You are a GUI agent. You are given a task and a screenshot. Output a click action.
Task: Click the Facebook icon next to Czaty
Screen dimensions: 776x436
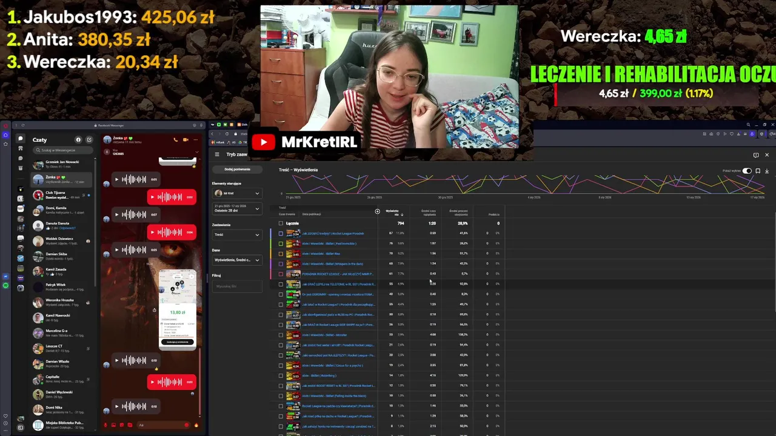tap(78, 139)
